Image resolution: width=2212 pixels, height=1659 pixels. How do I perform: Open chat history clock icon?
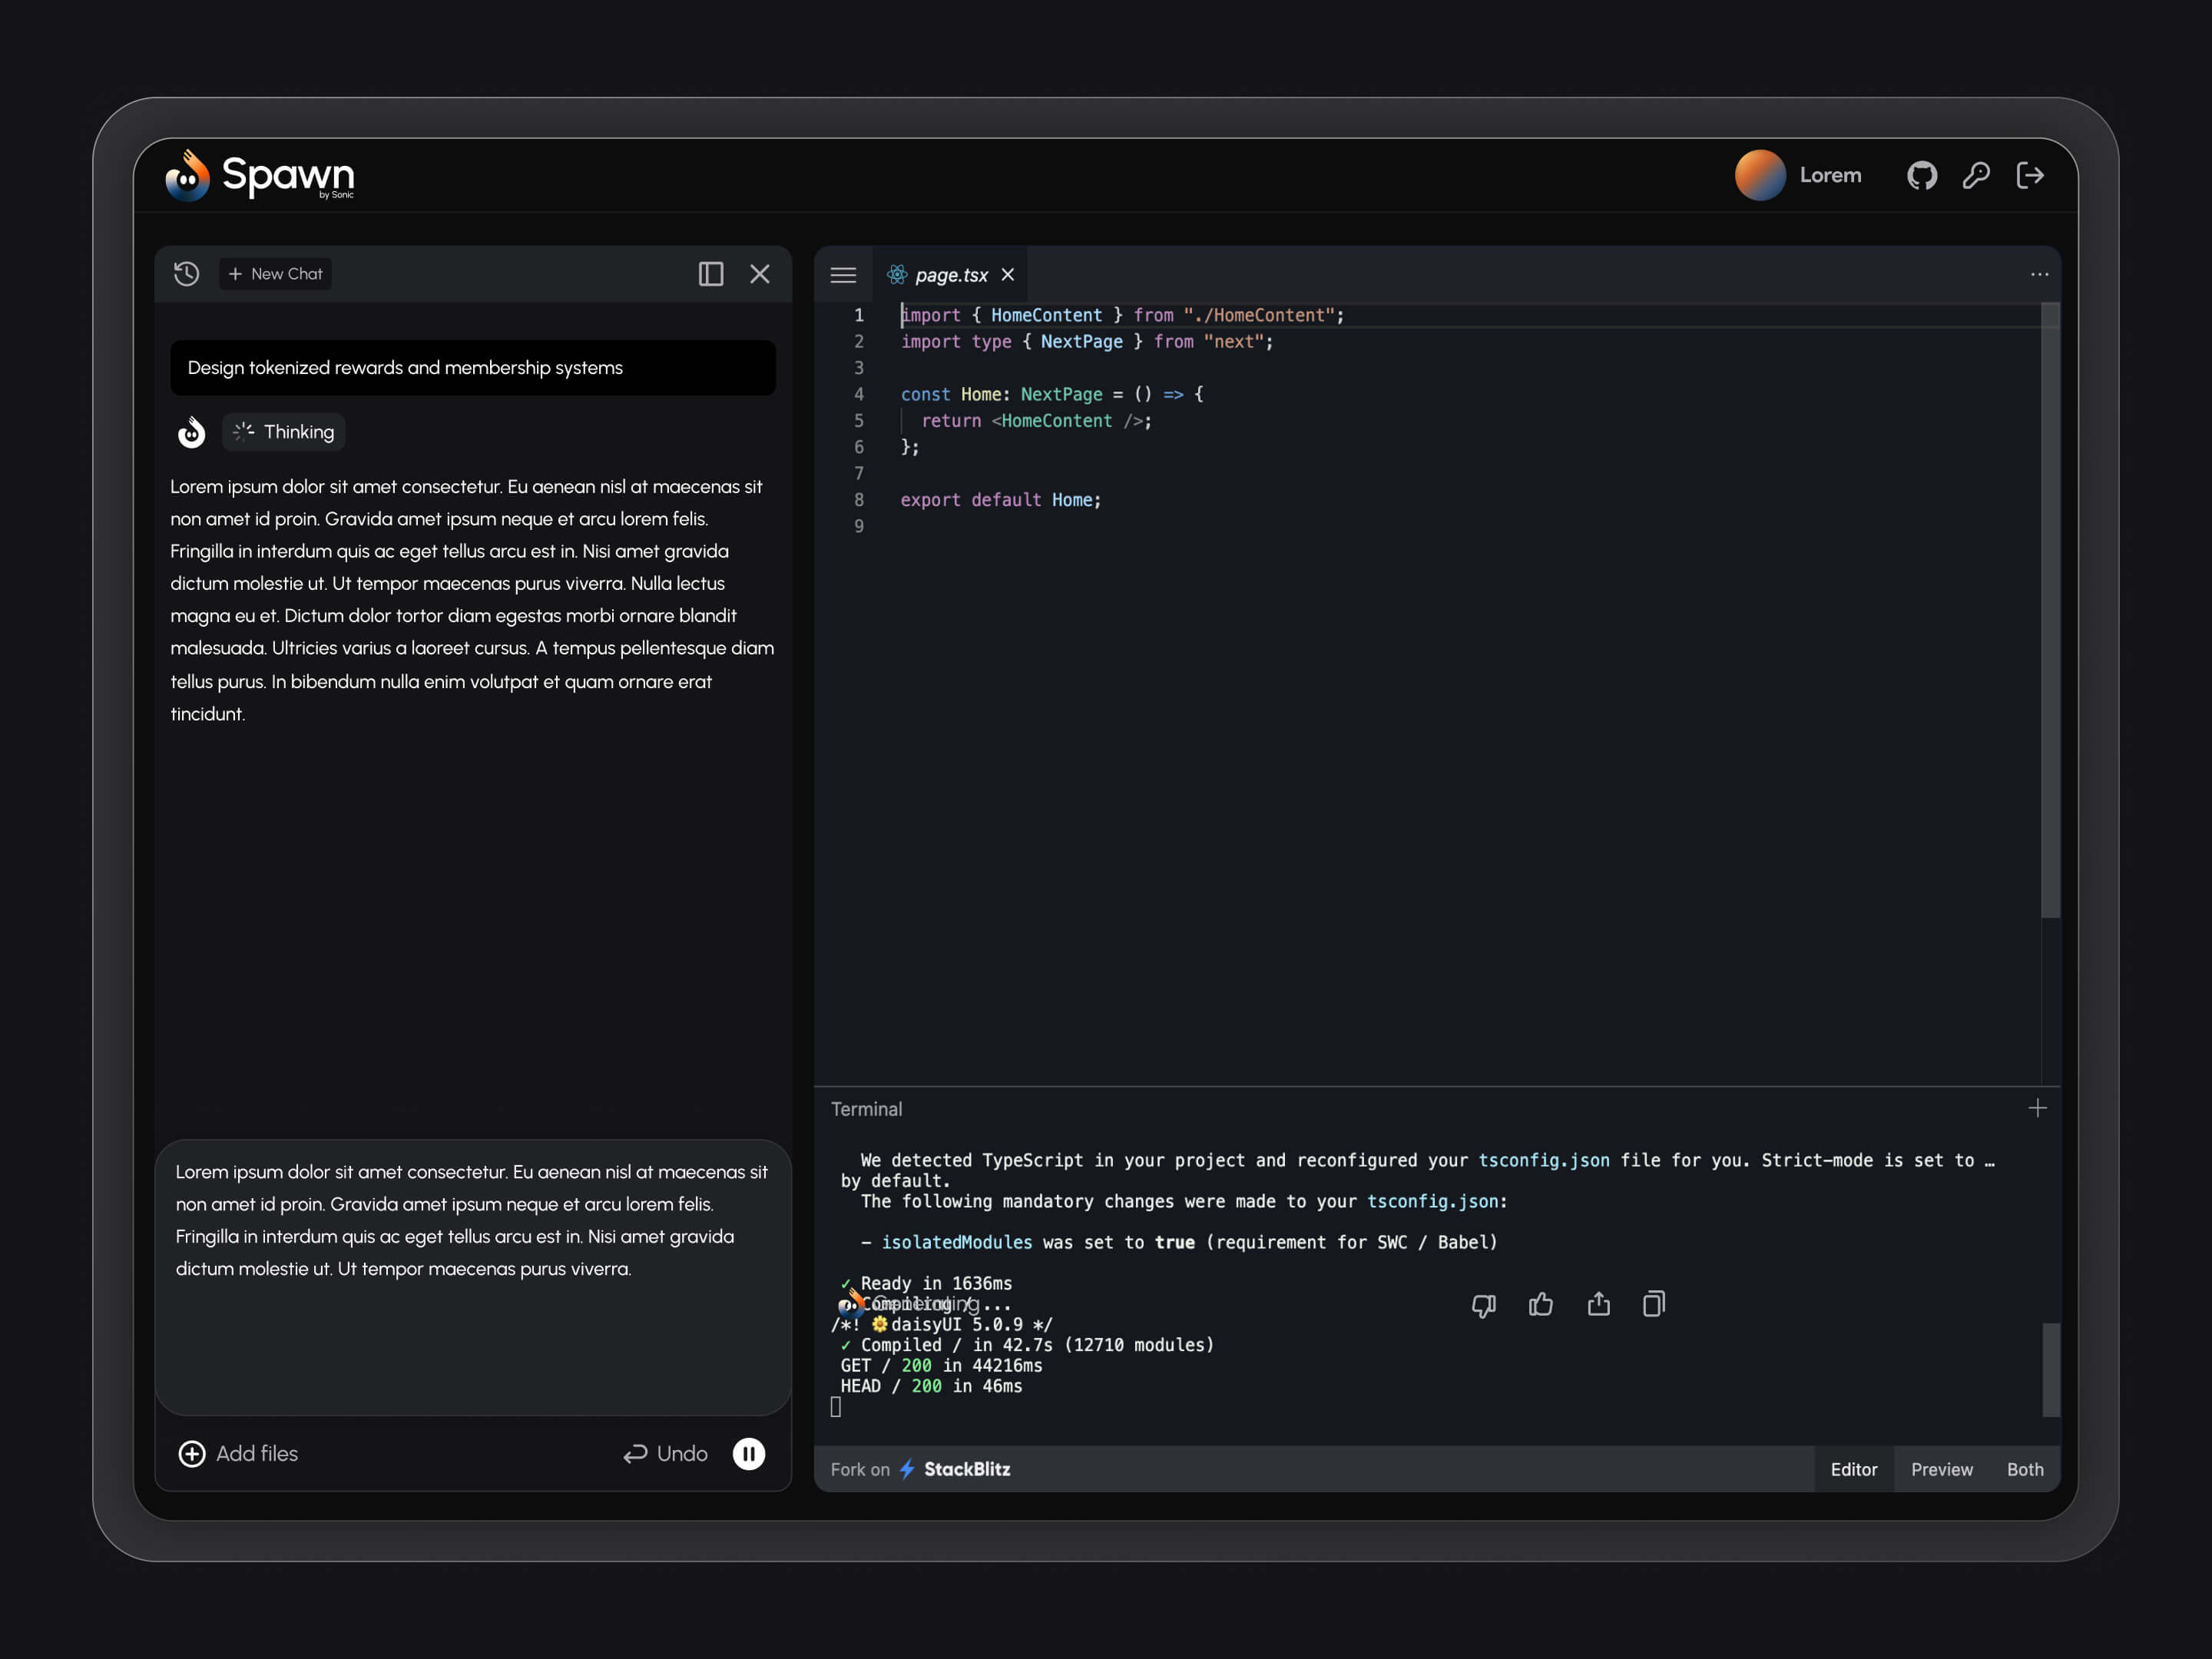pyautogui.click(x=186, y=274)
